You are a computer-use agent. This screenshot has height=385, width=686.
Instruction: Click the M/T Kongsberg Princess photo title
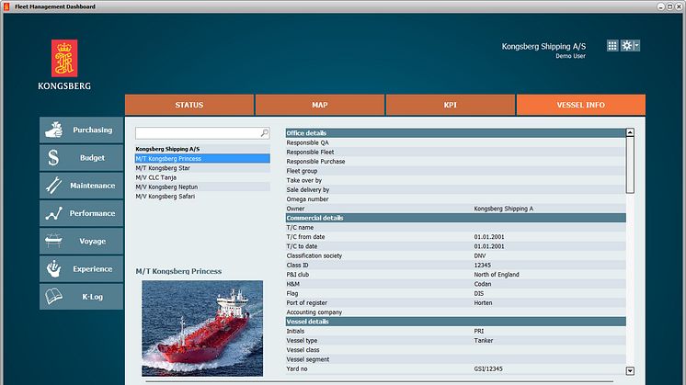178,271
